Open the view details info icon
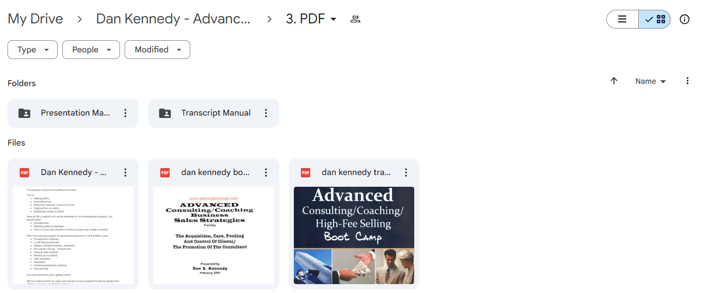Viewport: 709px width, 293px height. click(685, 19)
